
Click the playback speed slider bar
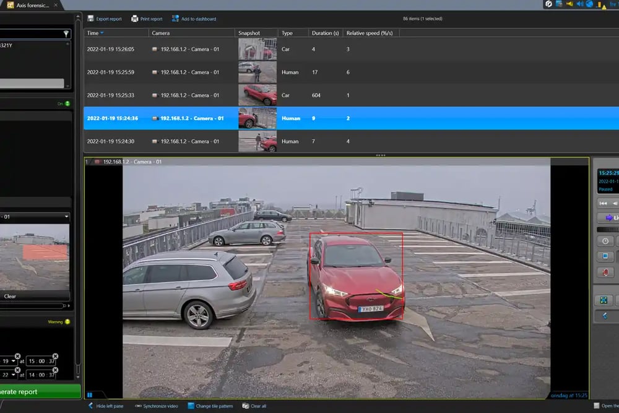click(x=608, y=229)
